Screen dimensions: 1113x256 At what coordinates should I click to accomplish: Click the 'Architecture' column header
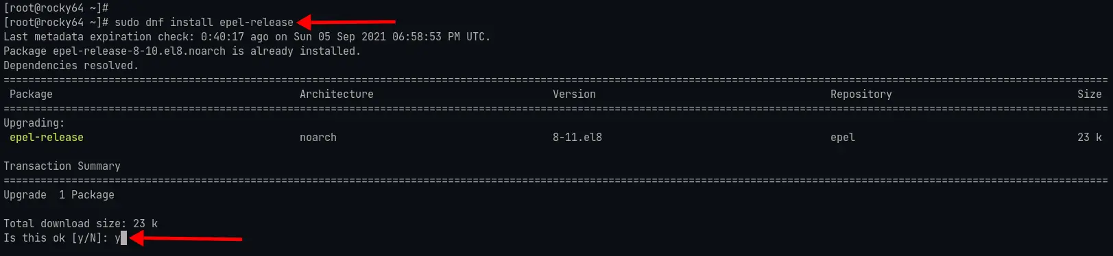click(x=337, y=94)
